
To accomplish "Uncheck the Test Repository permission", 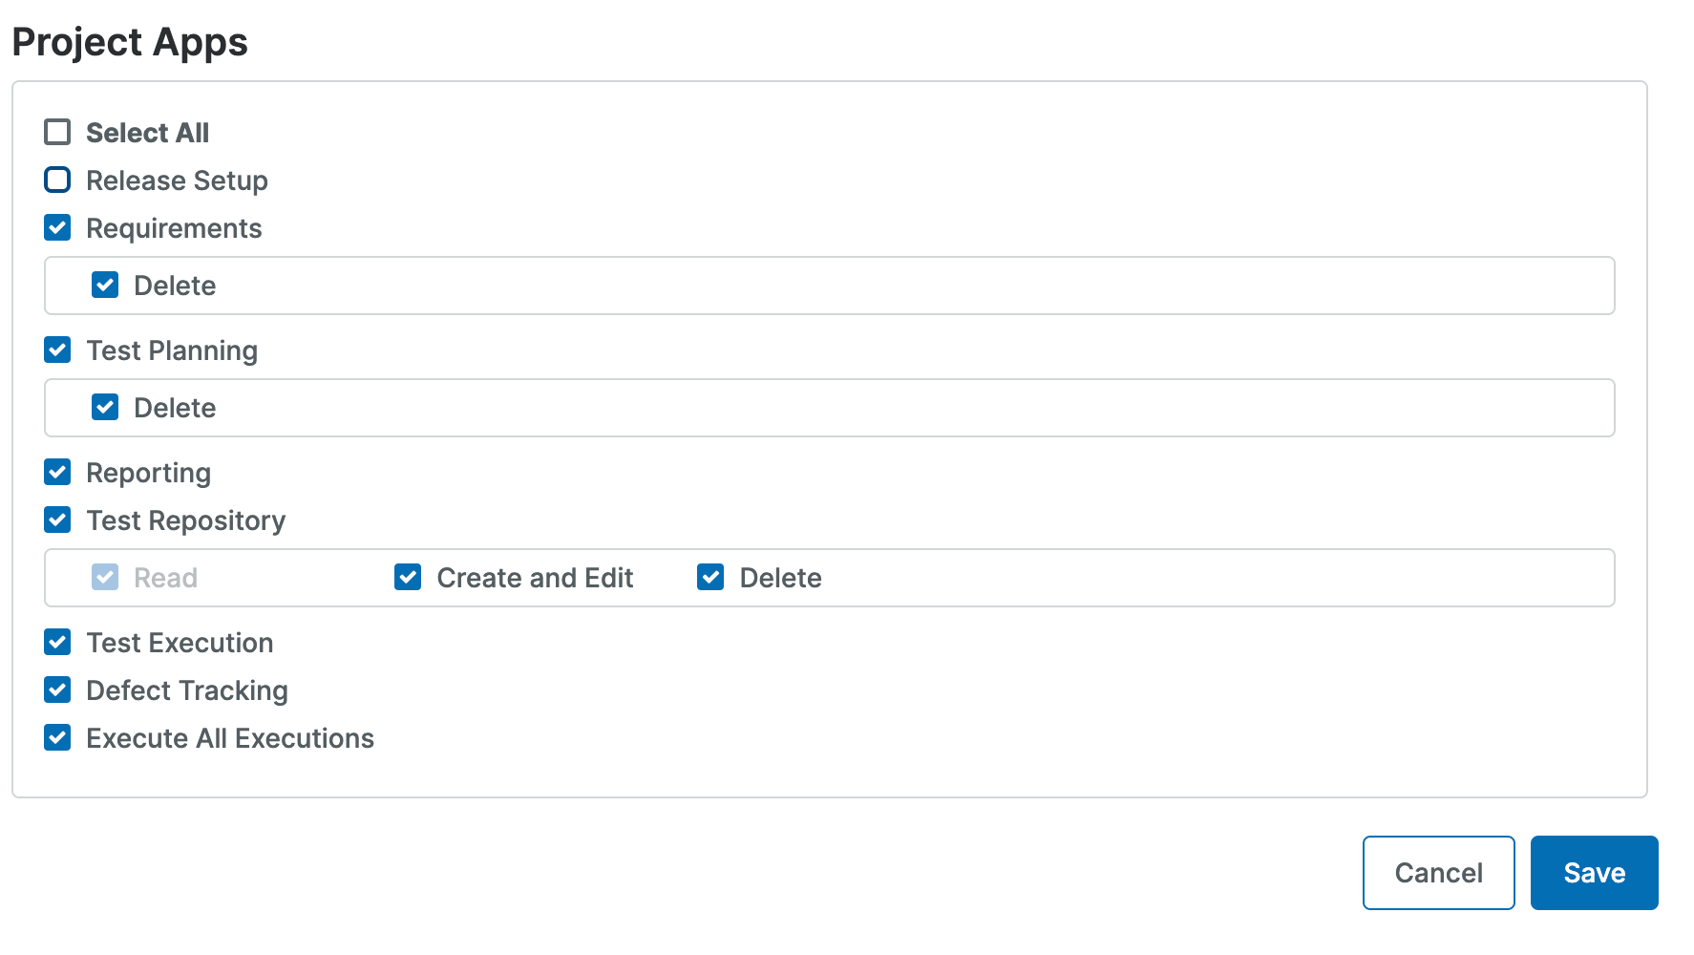I will click(57, 520).
